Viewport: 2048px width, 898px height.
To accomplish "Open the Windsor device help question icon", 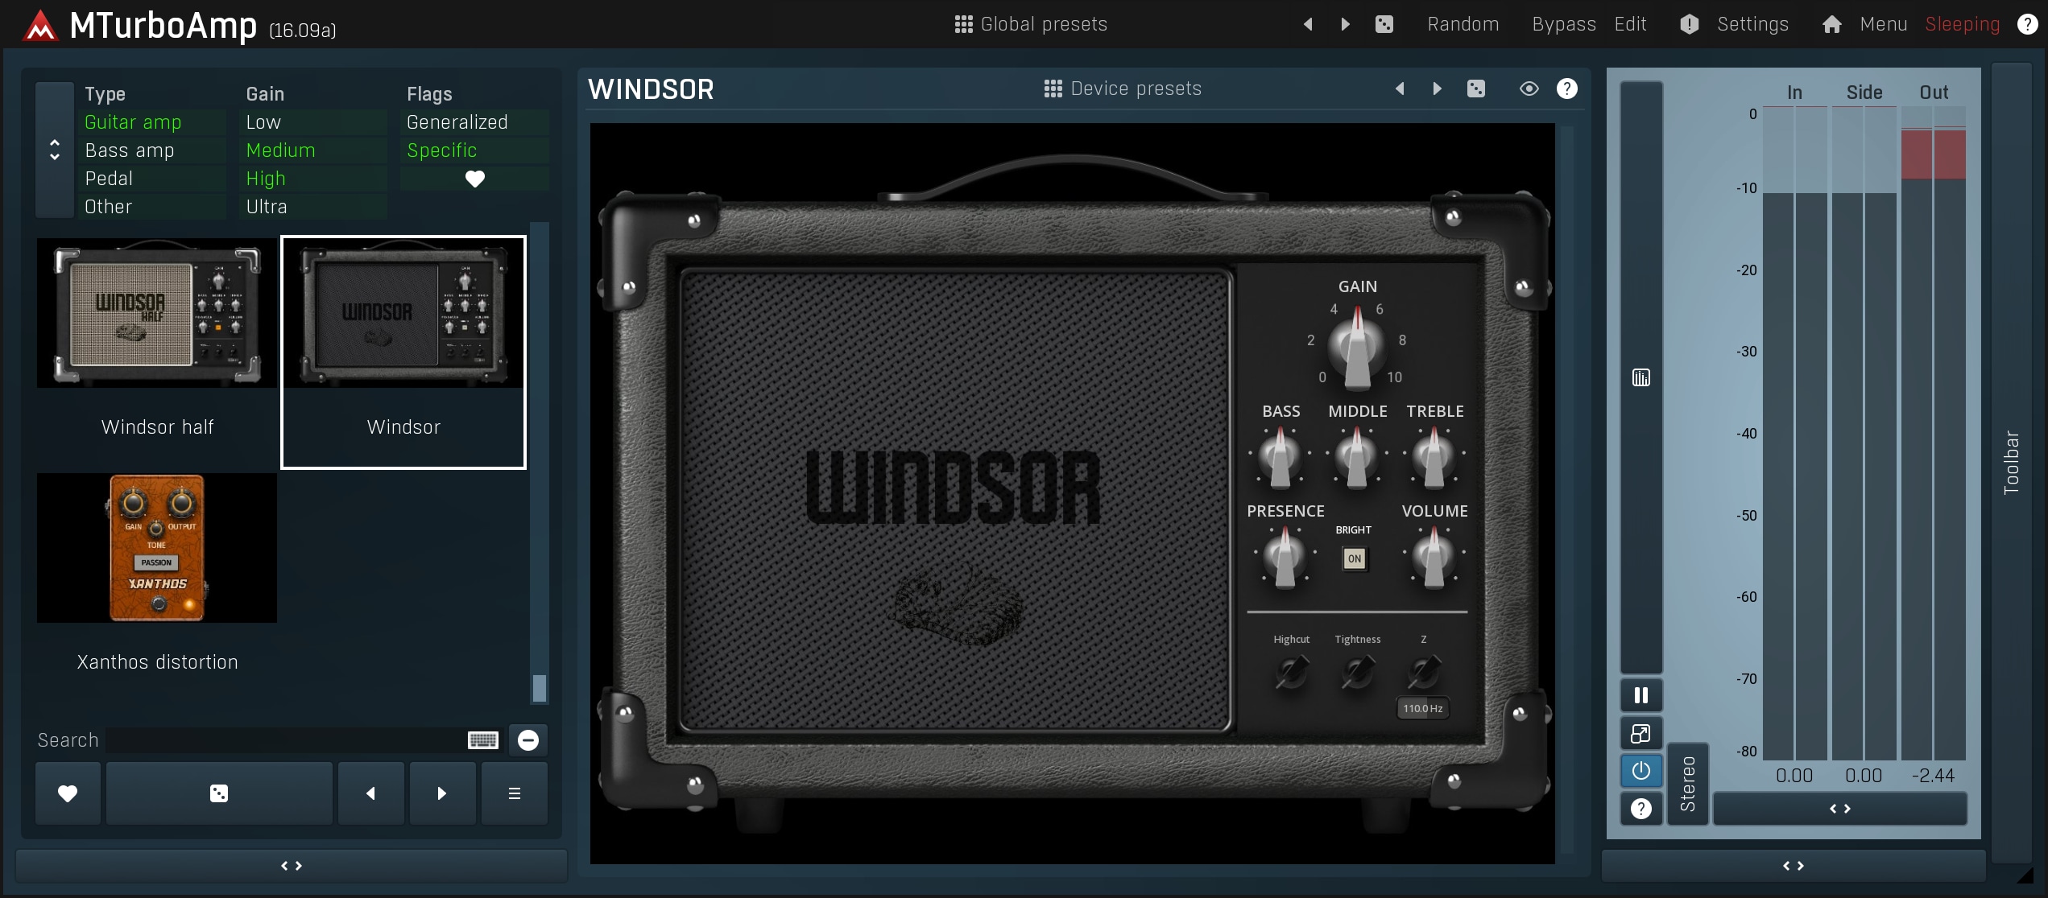I will pyautogui.click(x=1566, y=89).
